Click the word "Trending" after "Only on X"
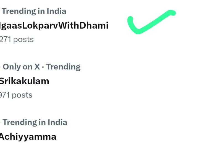This screenshot has width=199, height=145. coord(63,67)
